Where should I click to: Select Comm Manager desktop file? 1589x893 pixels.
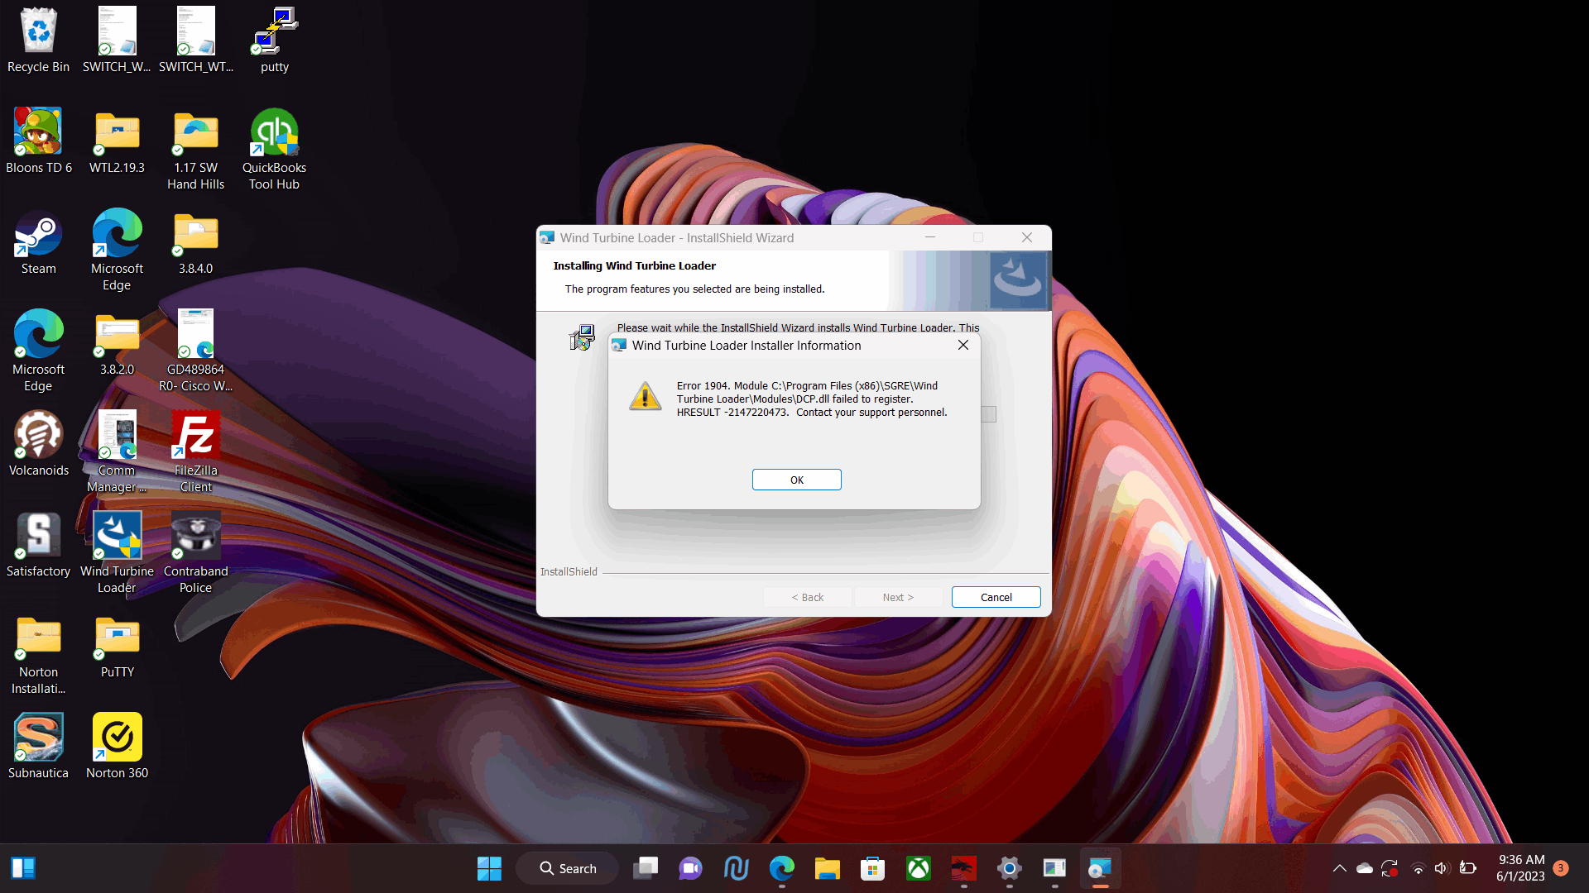click(x=117, y=451)
